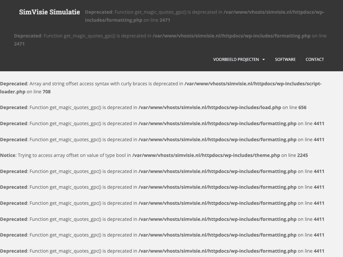Image resolution: width=343 pixels, height=257 pixels.
Task: Select line number 656 in load.php warning
Action: point(302,107)
